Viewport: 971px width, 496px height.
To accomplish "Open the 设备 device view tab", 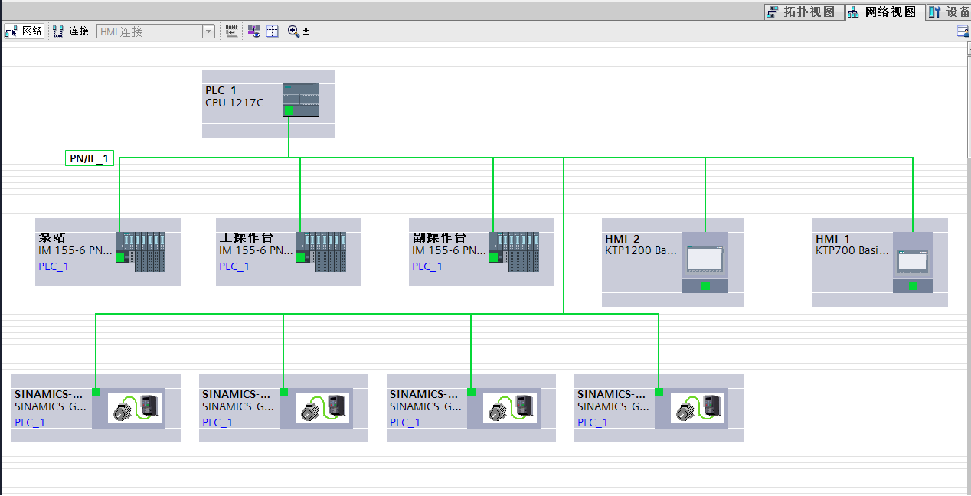I will click(949, 11).
